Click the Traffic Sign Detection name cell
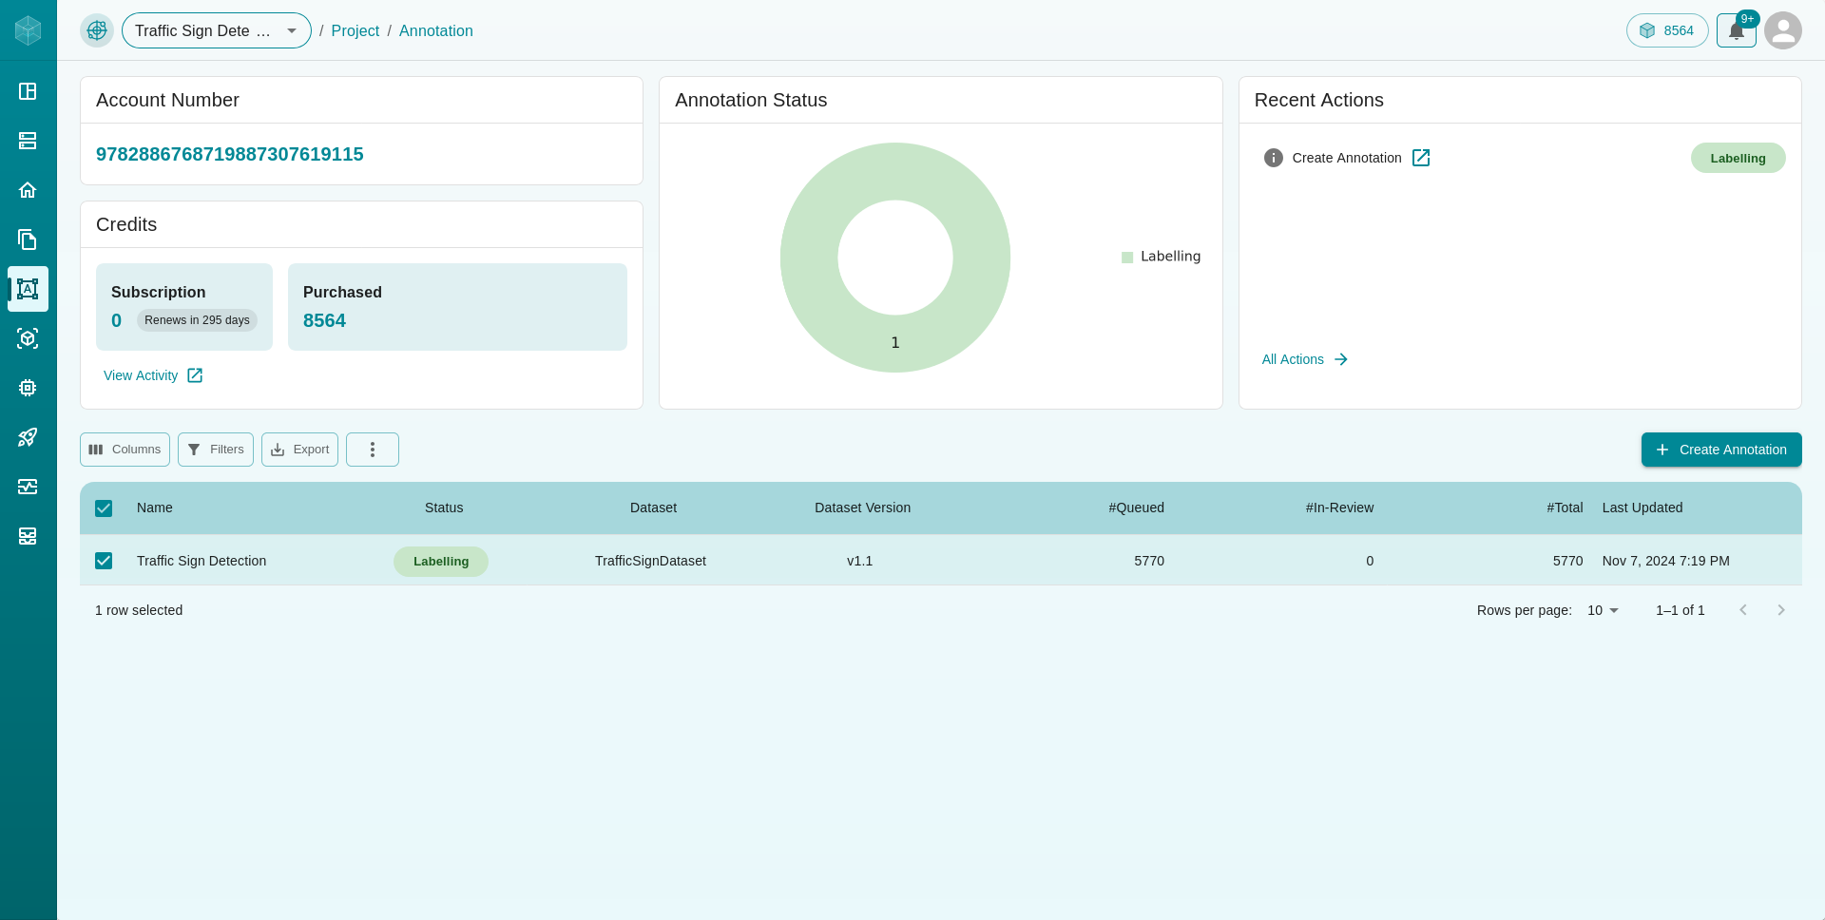1825x920 pixels. [202, 561]
